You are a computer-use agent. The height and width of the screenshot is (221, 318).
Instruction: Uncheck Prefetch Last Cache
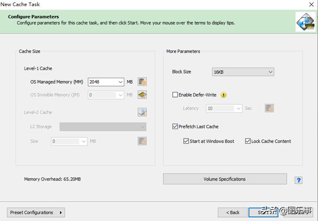coord(175,127)
